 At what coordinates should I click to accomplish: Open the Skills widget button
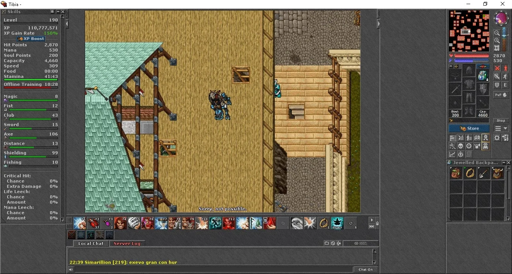pos(452,138)
